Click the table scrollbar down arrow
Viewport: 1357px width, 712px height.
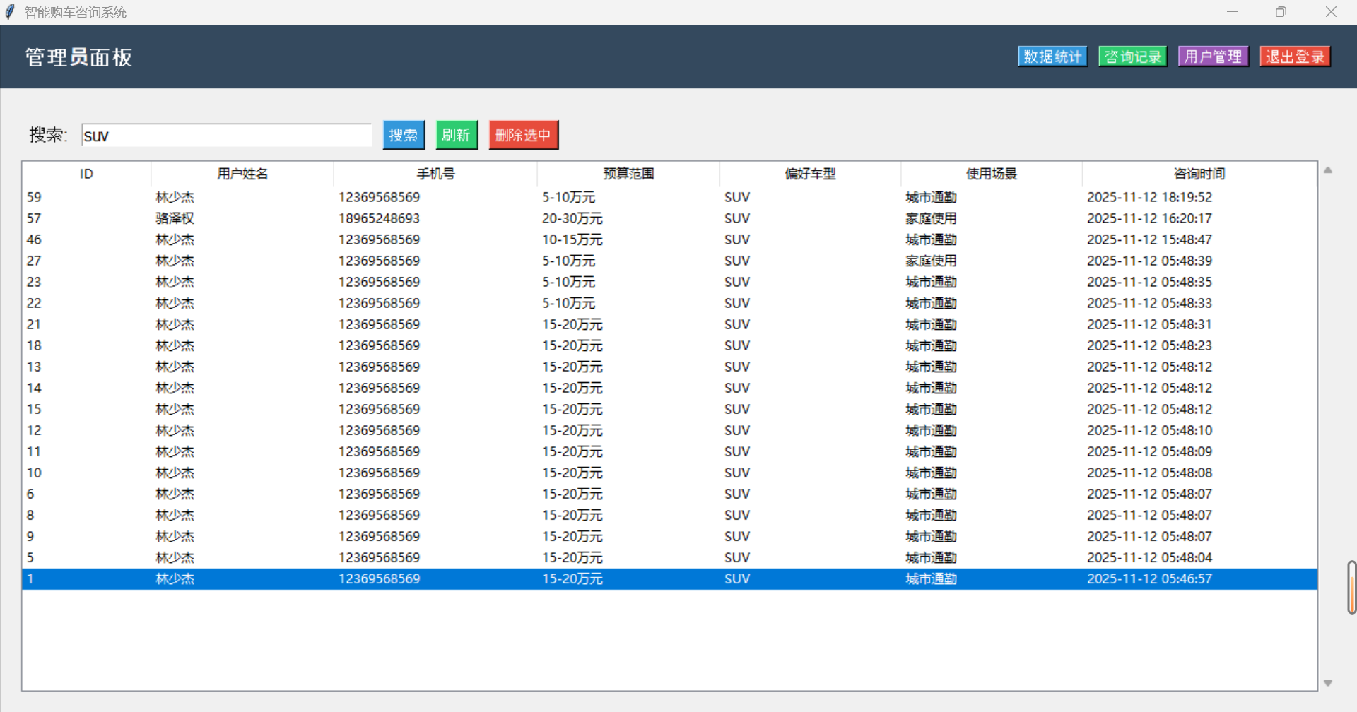pos(1328,683)
